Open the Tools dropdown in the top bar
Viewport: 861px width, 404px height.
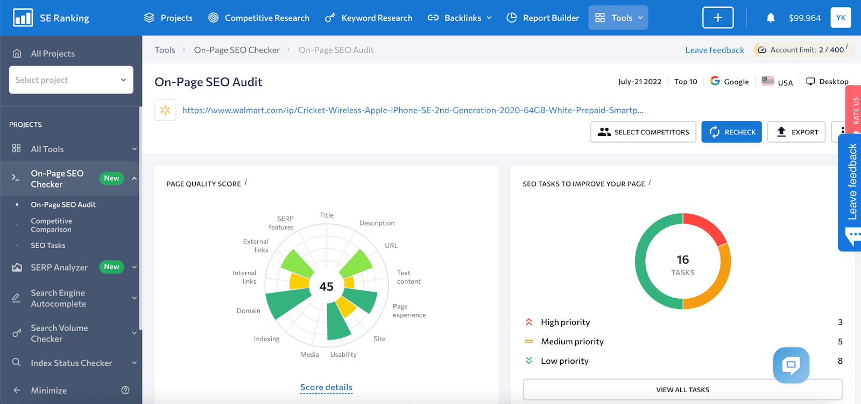(x=618, y=18)
